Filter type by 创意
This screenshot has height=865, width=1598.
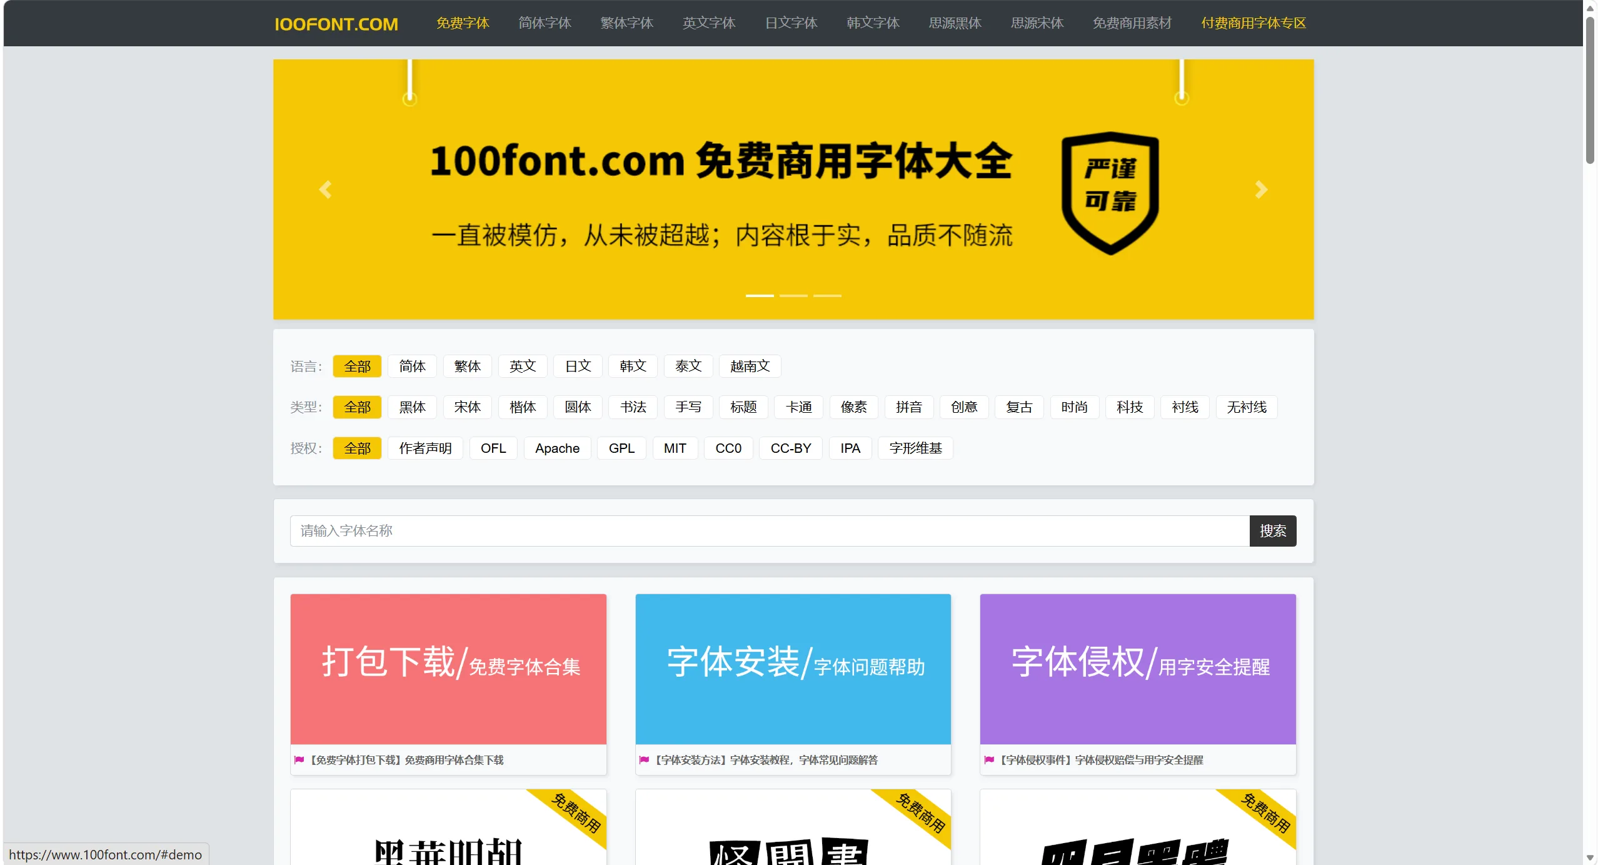964,407
